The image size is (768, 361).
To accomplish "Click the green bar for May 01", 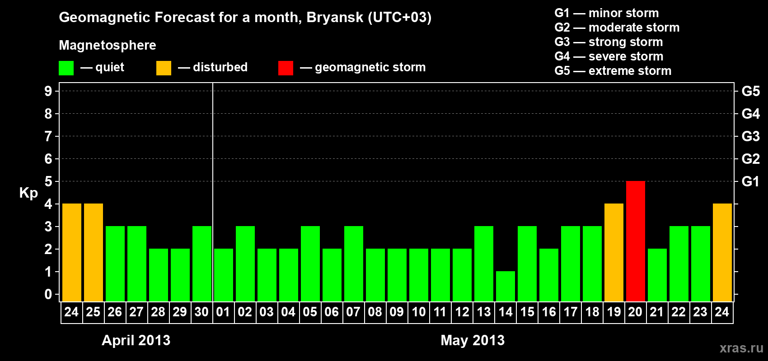I will (x=224, y=275).
